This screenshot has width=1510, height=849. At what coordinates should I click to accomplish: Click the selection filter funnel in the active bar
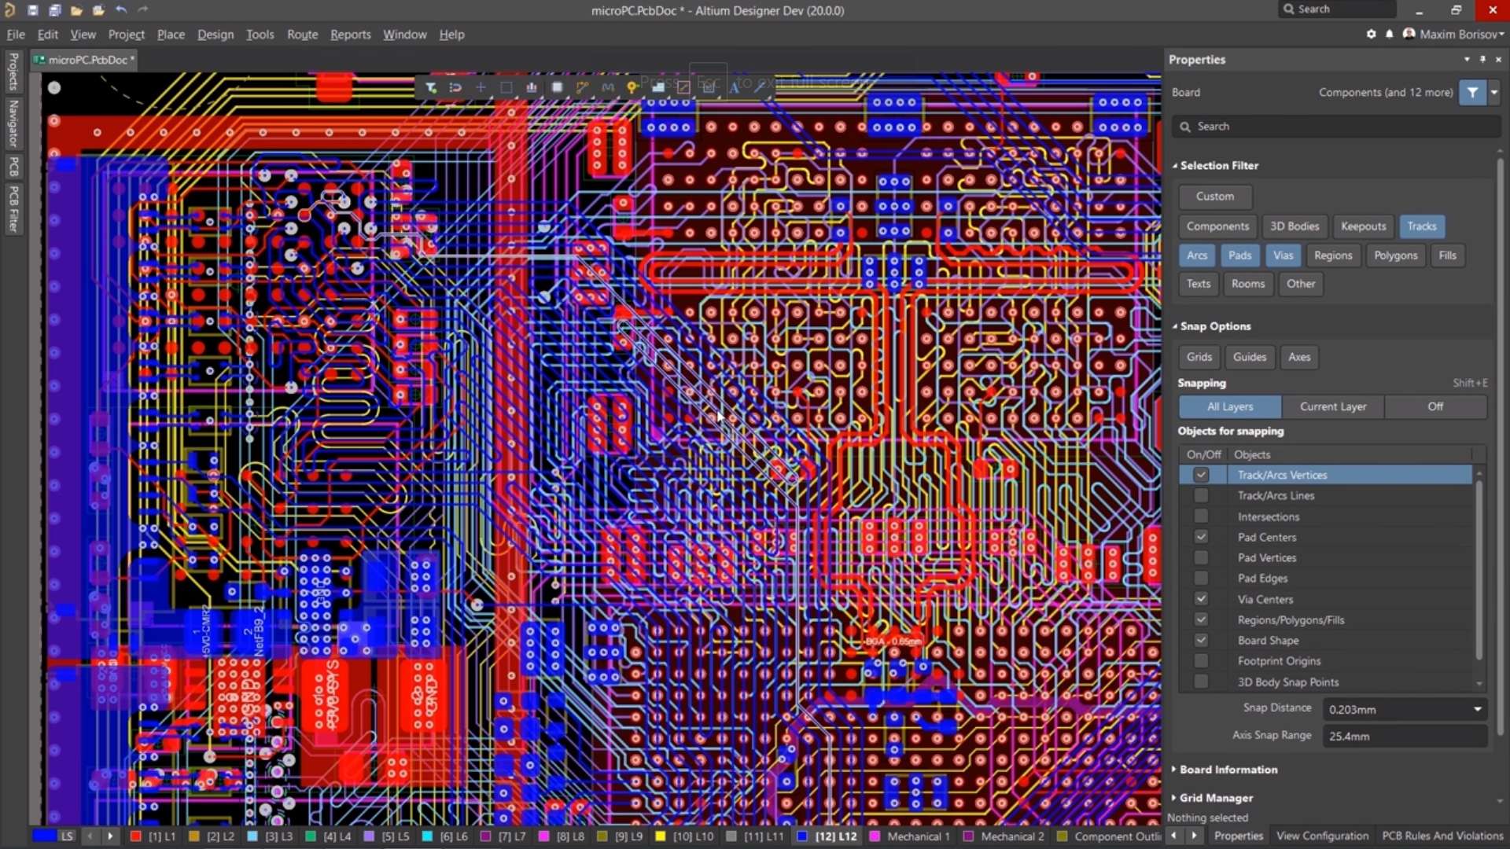[x=431, y=87]
